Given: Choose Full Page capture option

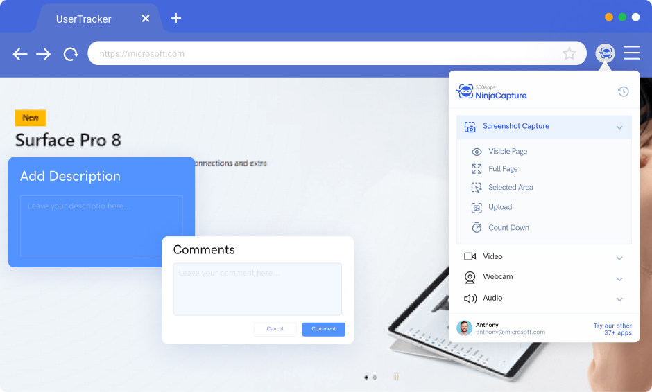Looking at the screenshot, I should pos(502,169).
